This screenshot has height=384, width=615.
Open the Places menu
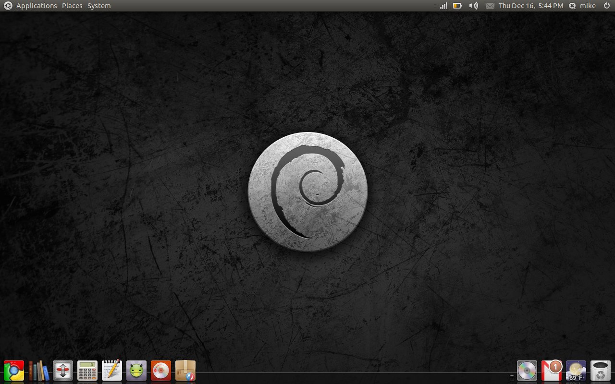click(72, 6)
